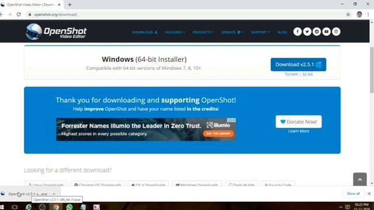The image size is (374, 210).
Task: Click the site padlock icon
Action: click(30, 15)
